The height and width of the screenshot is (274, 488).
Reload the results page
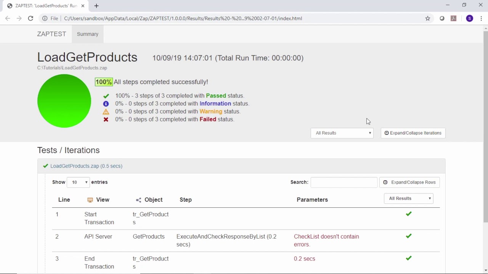pyautogui.click(x=30, y=18)
